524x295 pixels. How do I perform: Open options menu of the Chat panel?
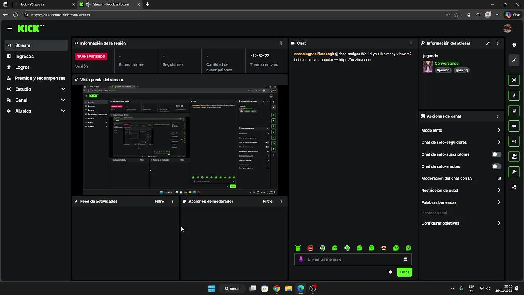pyautogui.click(x=411, y=43)
